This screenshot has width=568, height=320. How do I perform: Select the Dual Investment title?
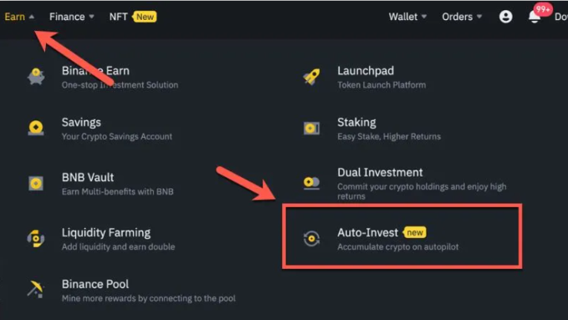[x=380, y=172]
